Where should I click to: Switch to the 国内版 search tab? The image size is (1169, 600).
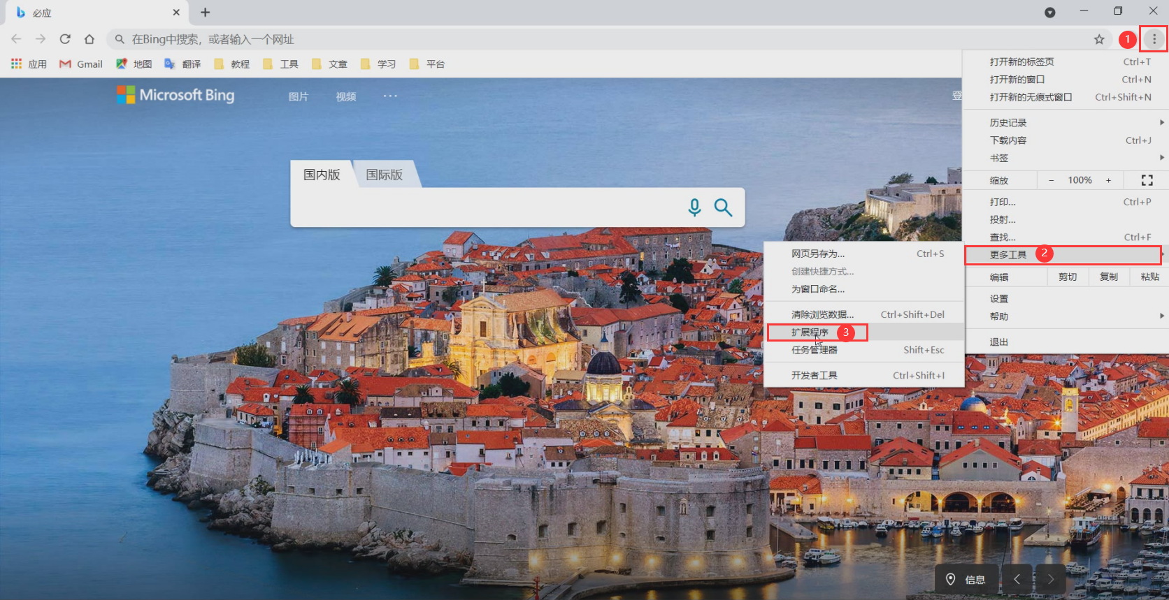coord(322,174)
